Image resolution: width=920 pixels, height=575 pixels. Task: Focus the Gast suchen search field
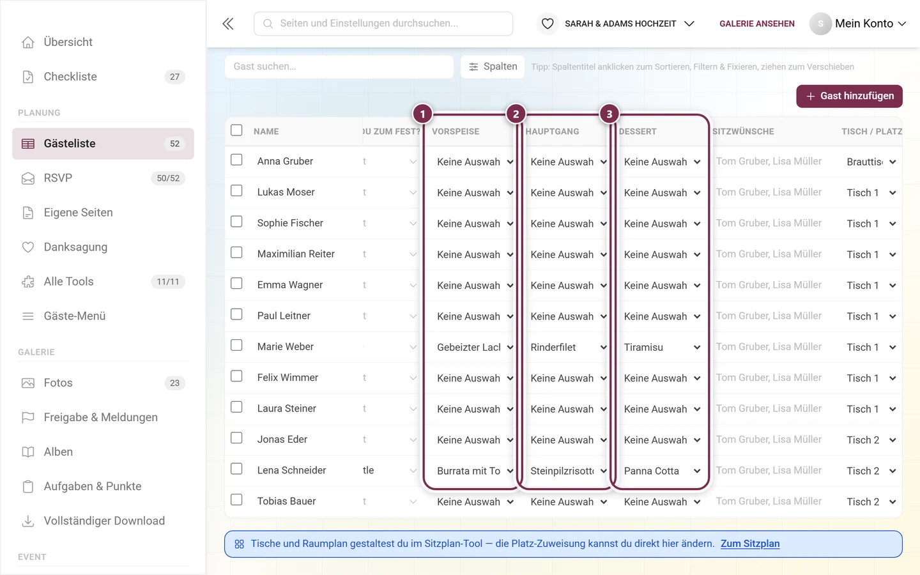tap(339, 66)
